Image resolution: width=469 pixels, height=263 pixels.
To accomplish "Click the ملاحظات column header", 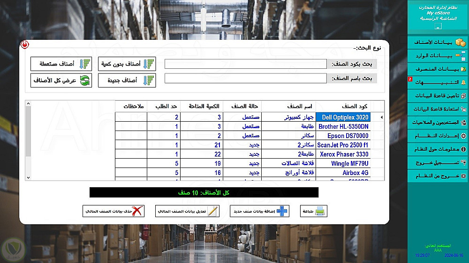I will coord(131,106).
